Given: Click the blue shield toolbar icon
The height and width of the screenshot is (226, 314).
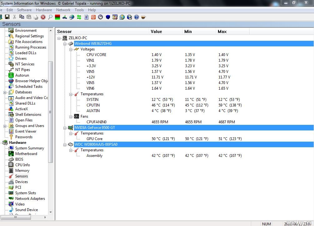Looking at the screenshot, I should 108,17.
